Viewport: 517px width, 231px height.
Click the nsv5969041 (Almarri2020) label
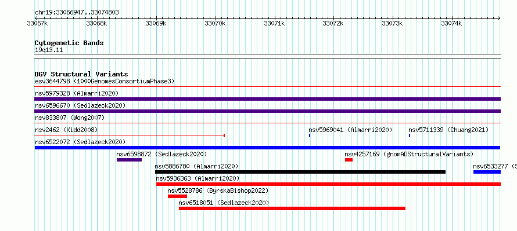point(350,130)
